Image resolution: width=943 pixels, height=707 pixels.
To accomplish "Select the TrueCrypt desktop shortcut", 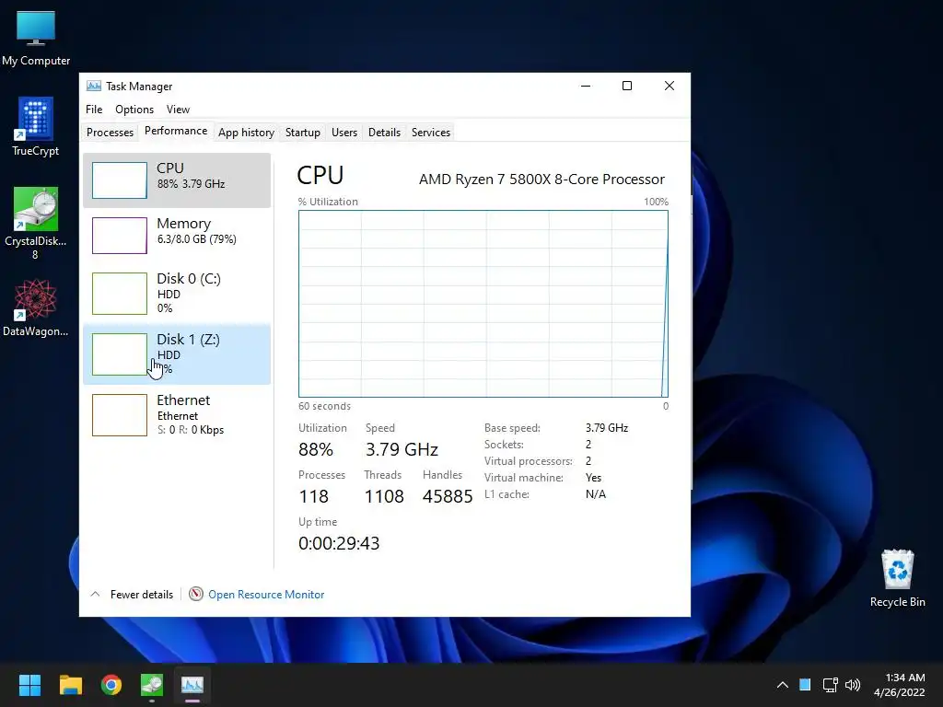I will 36,127.
